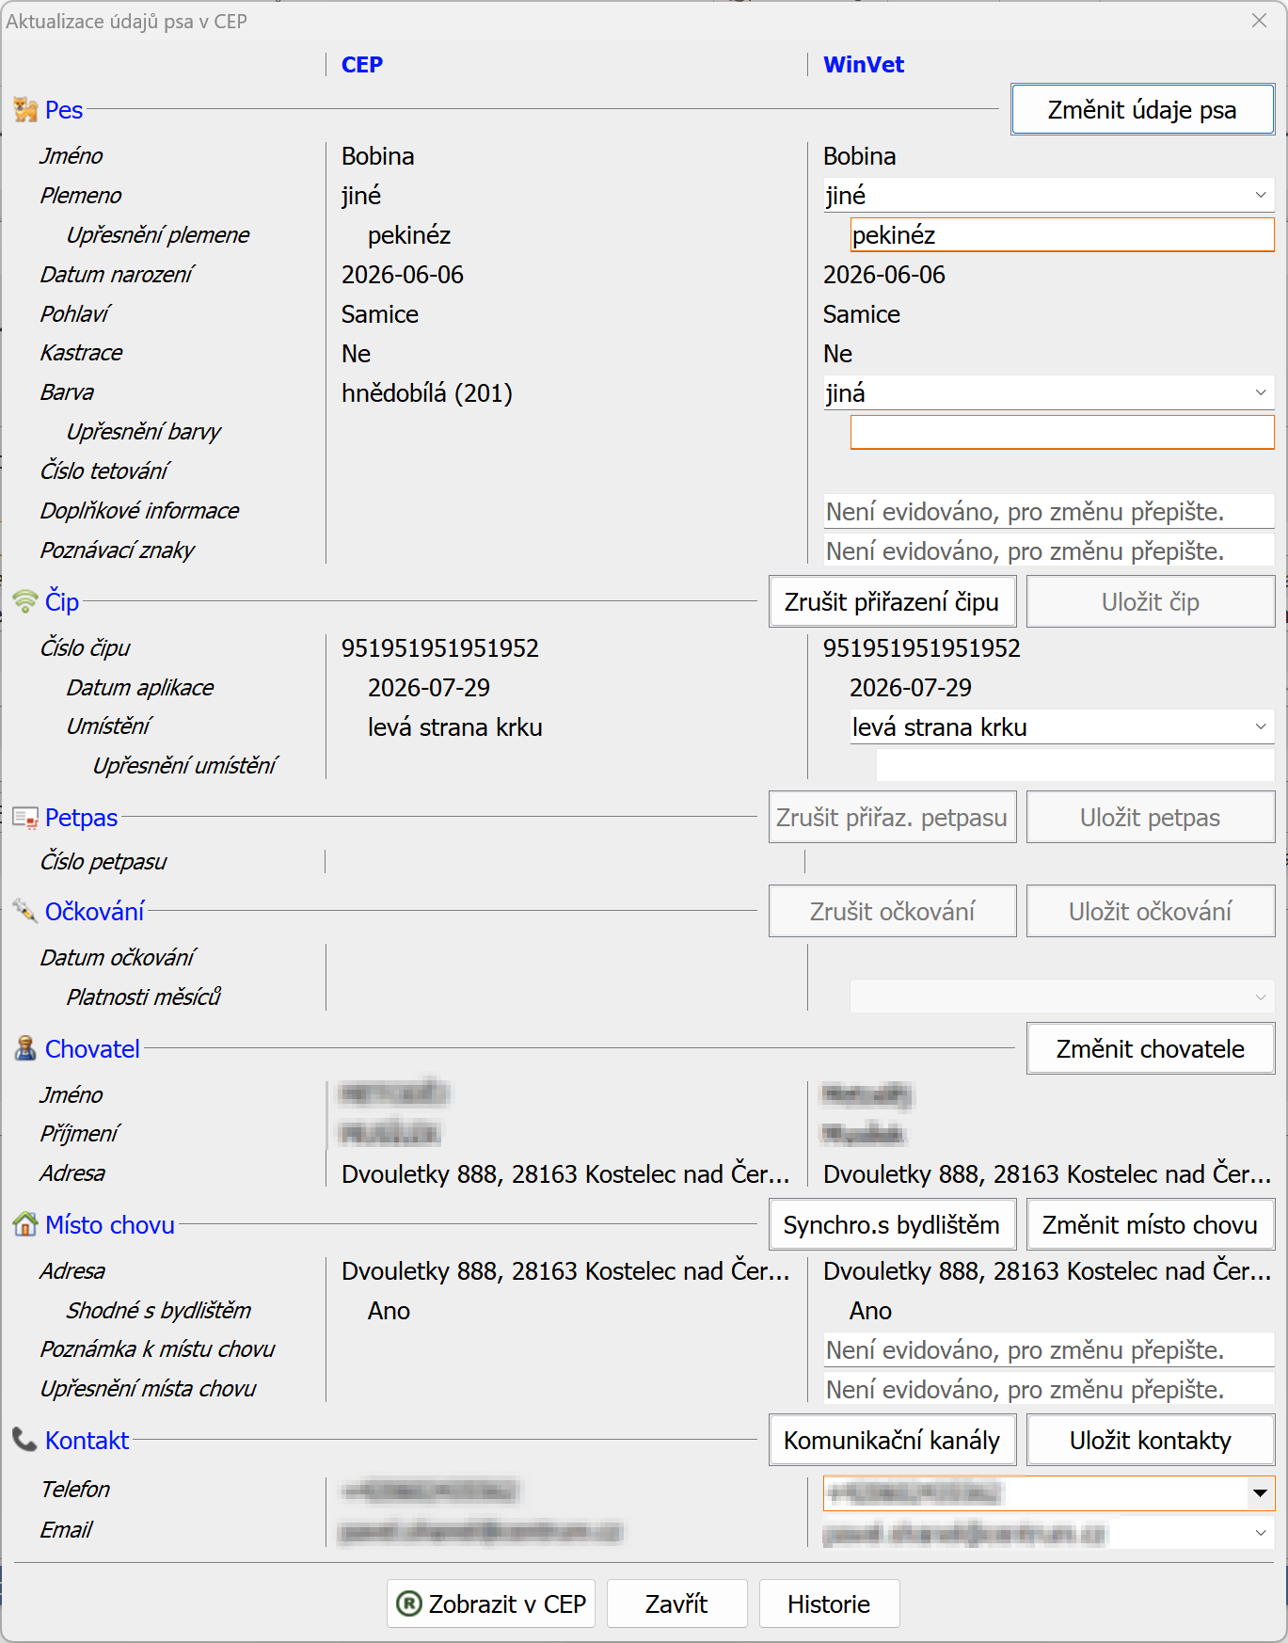The height and width of the screenshot is (1643, 1288).
Task: Click the Upřesnění plemene field containing pekinéz
Action: tap(1062, 235)
